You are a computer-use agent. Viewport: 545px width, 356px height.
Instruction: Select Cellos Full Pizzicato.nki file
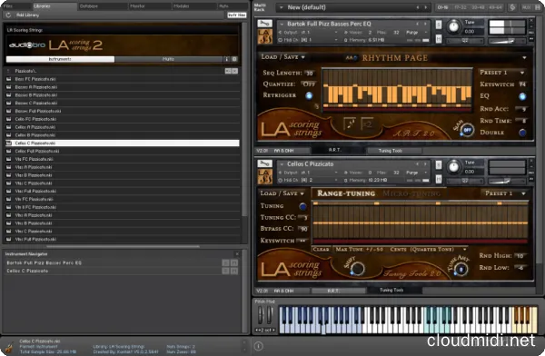click(123, 151)
